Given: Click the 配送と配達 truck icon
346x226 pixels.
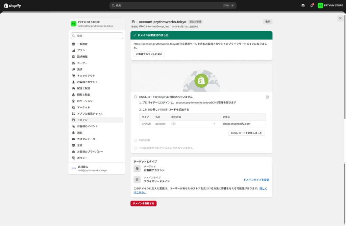Looking at the screenshot, I should pyautogui.click(x=73, y=88).
